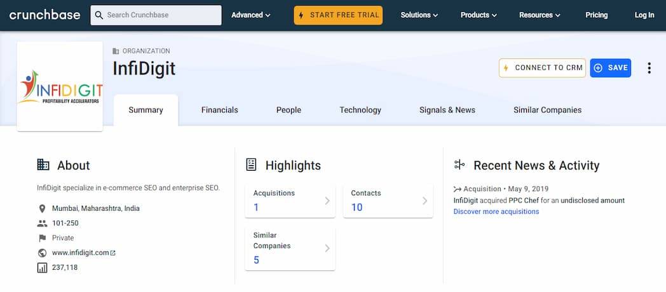Click the rank bar chart icon
Screen dimensions: 666x292
click(x=42, y=268)
